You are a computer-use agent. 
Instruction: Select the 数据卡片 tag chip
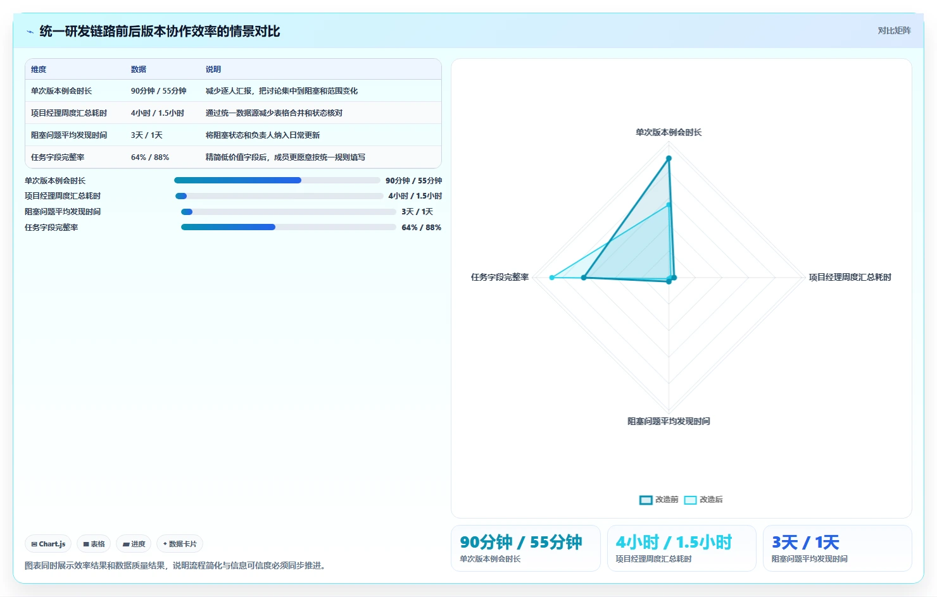pyautogui.click(x=180, y=544)
